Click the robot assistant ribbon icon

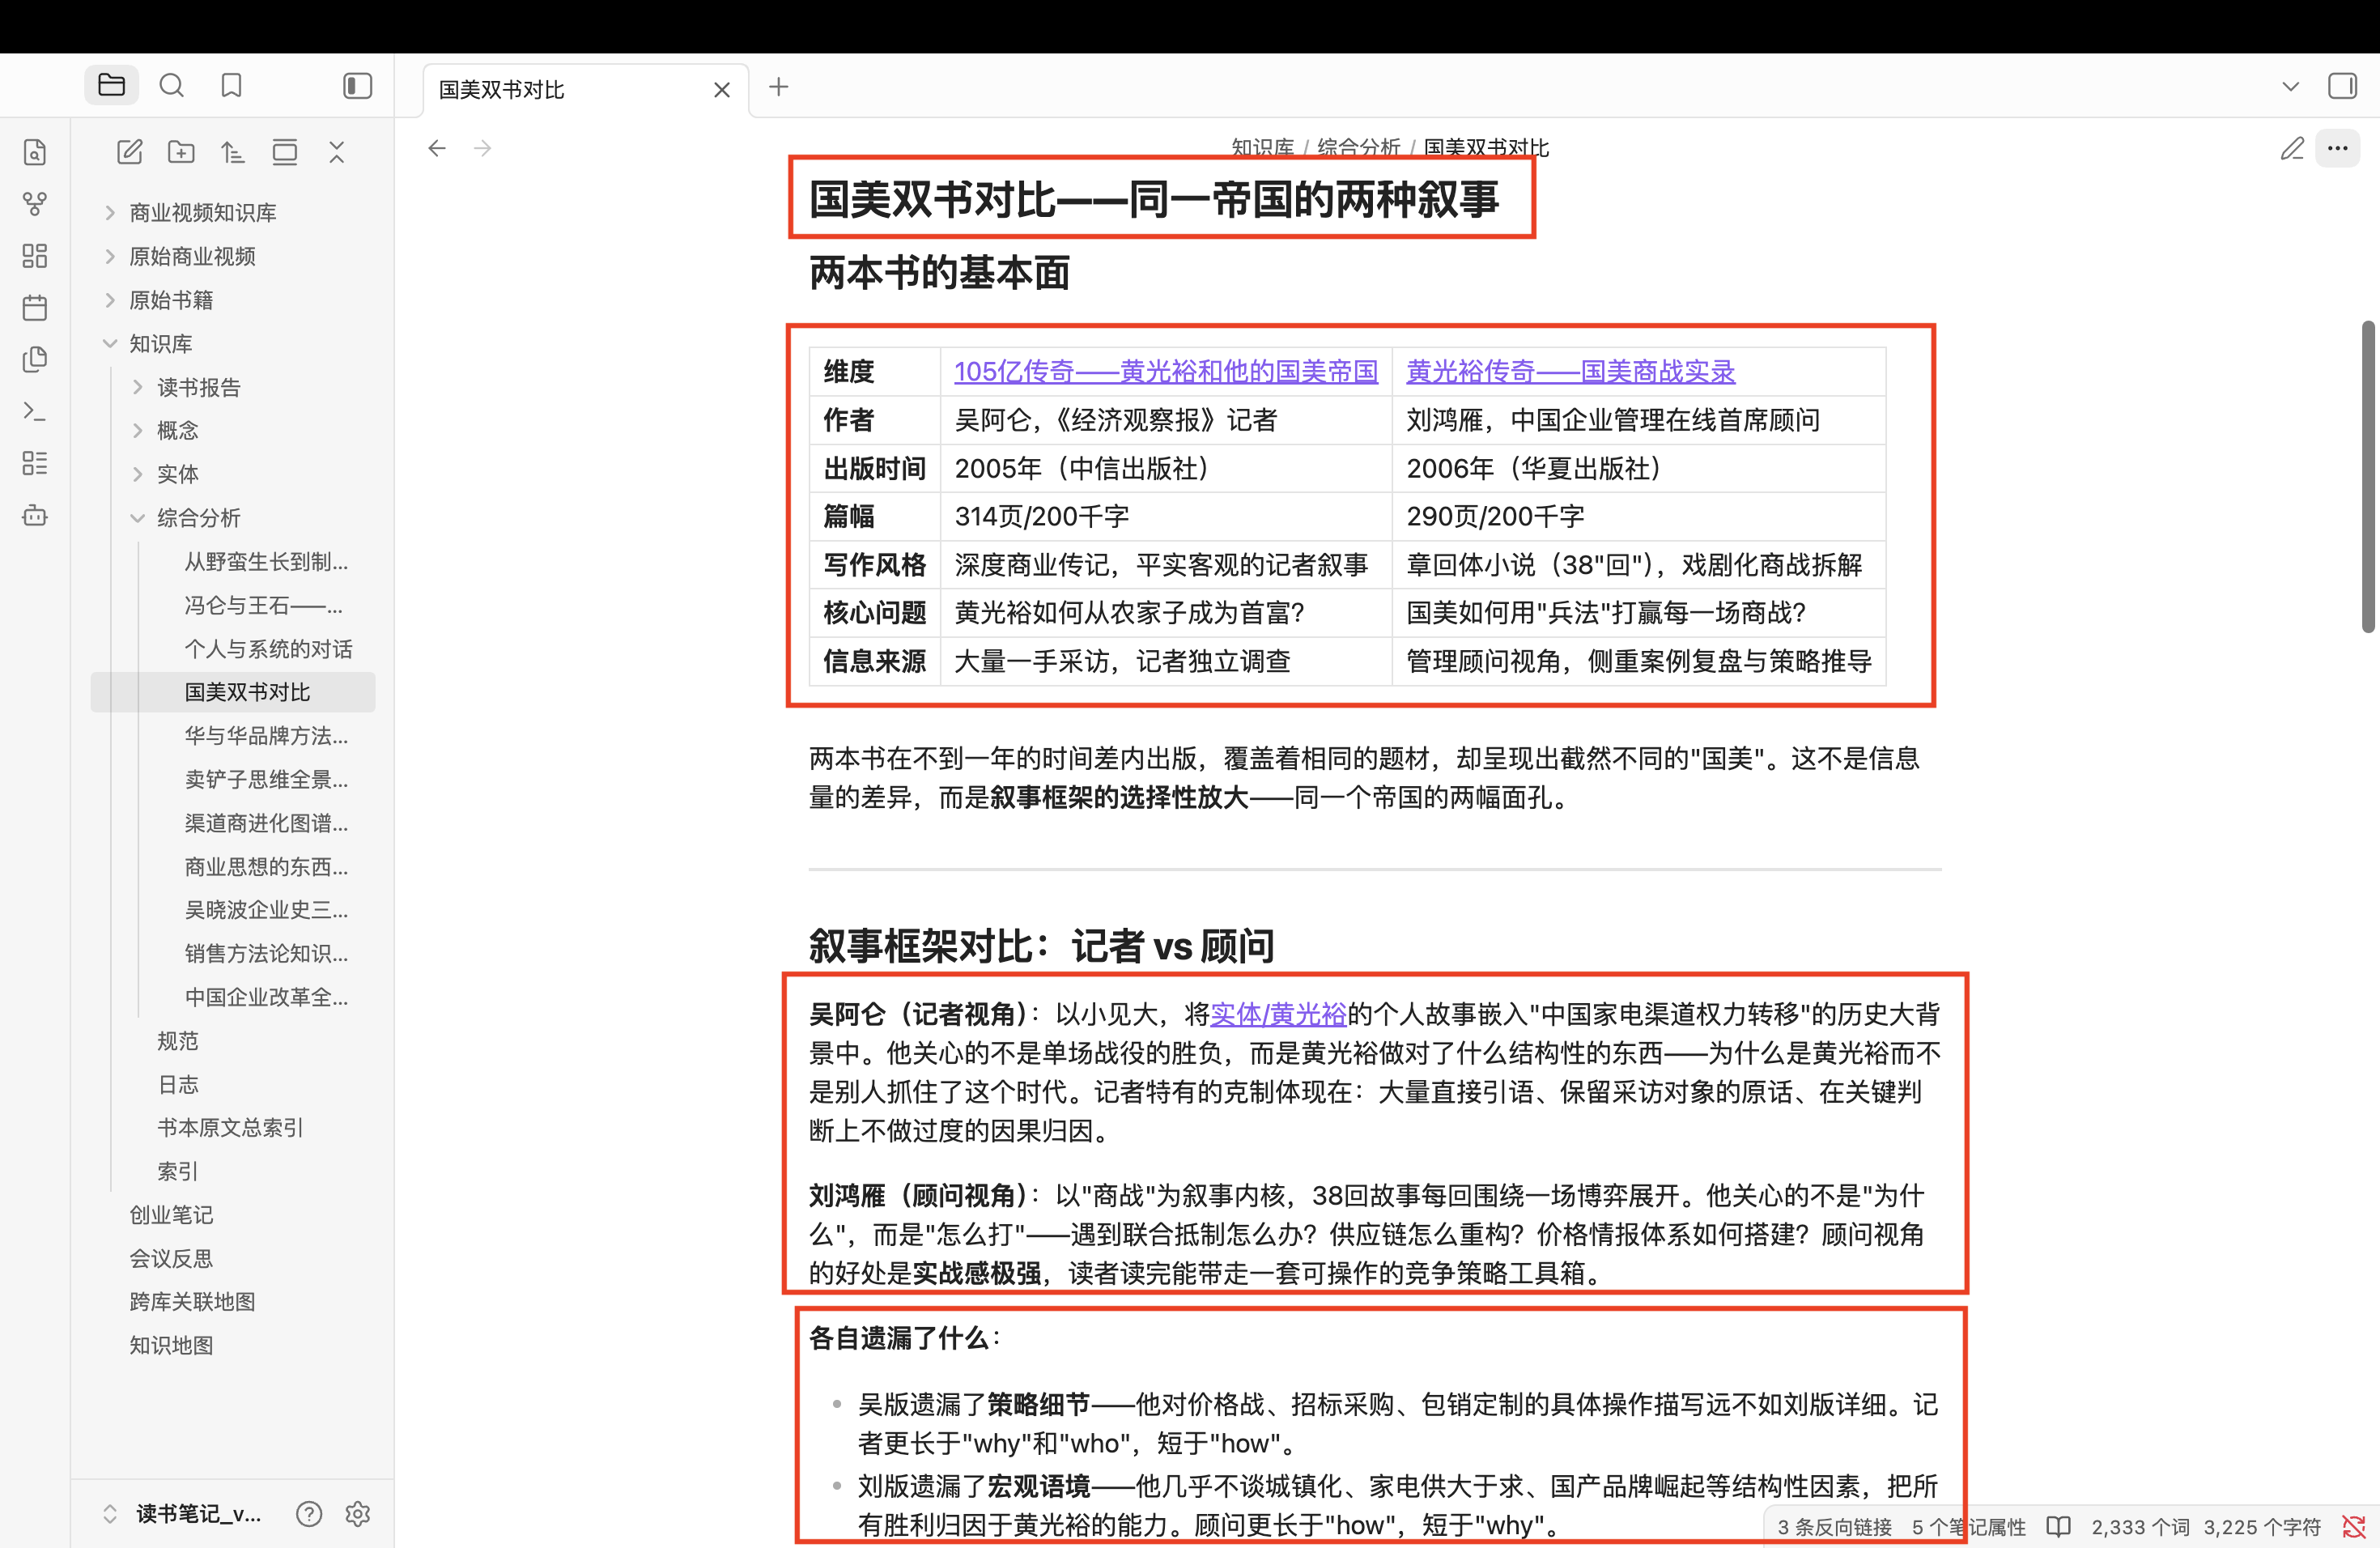[x=35, y=516]
